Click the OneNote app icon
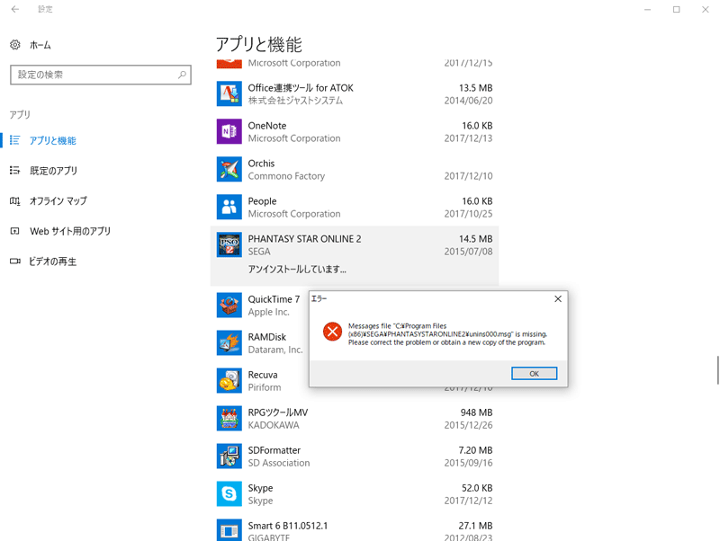The height and width of the screenshot is (541, 720). tap(229, 131)
